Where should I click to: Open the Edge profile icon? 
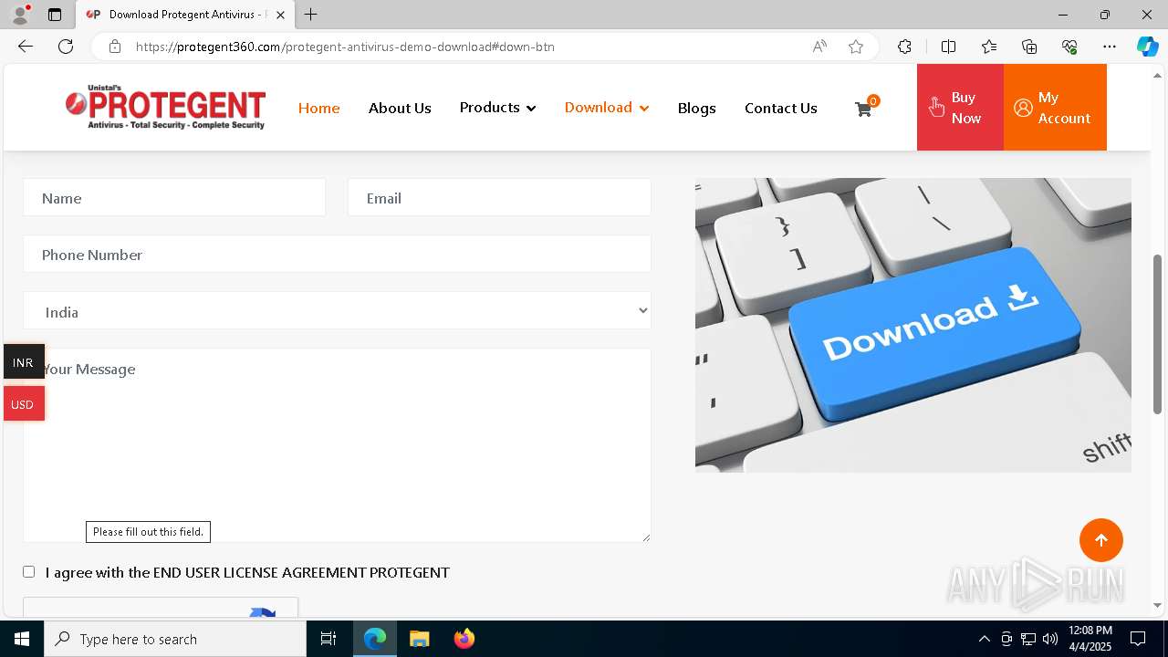(20, 15)
